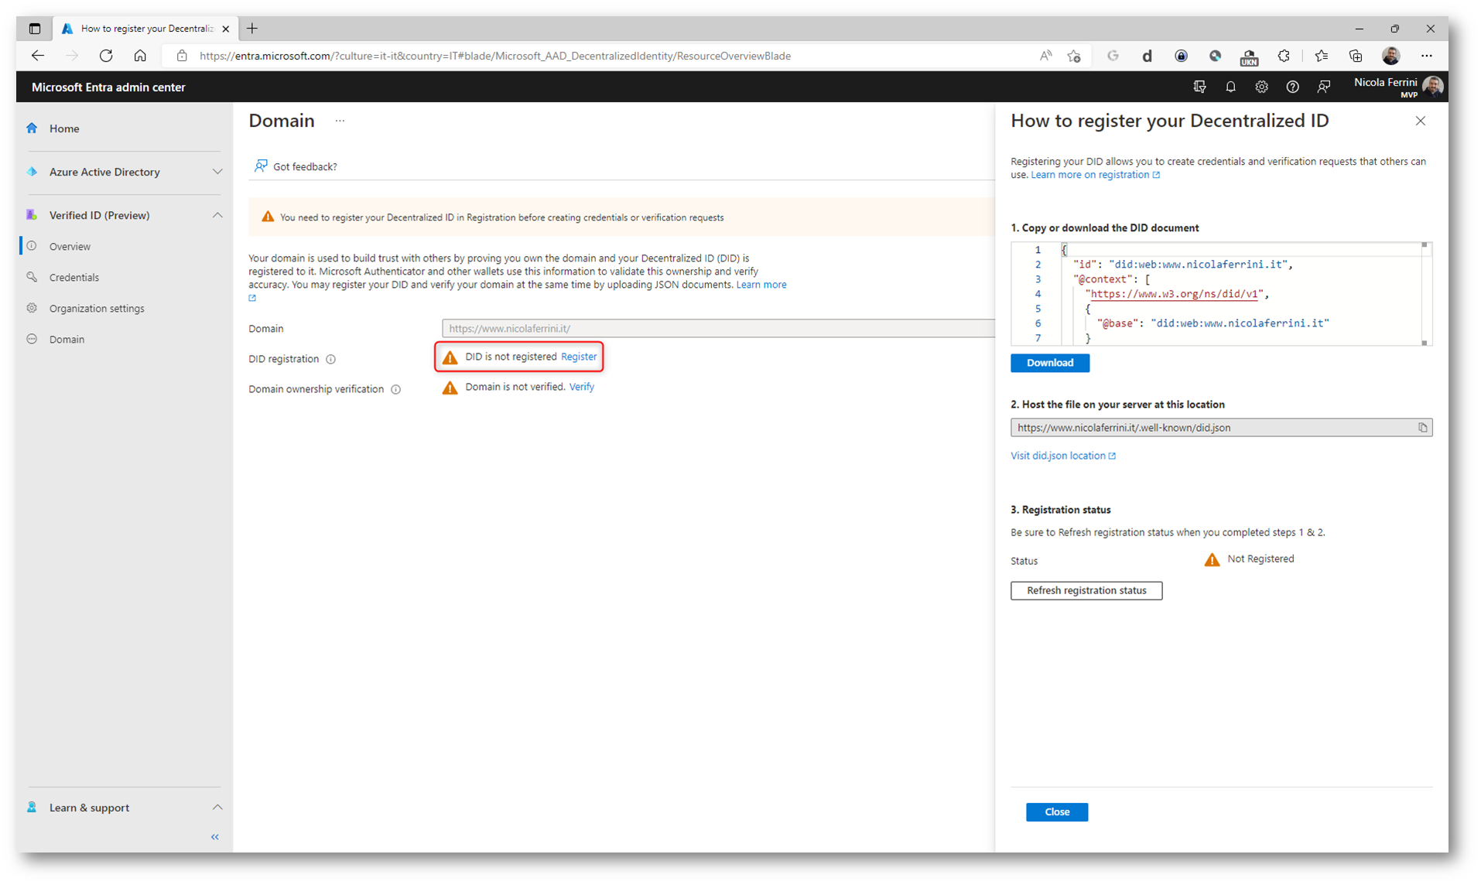Image resolution: width=1481 pixels, height=885 pixels.
Task: Open the Domain blade more options ellipsis
Action: 340,121
